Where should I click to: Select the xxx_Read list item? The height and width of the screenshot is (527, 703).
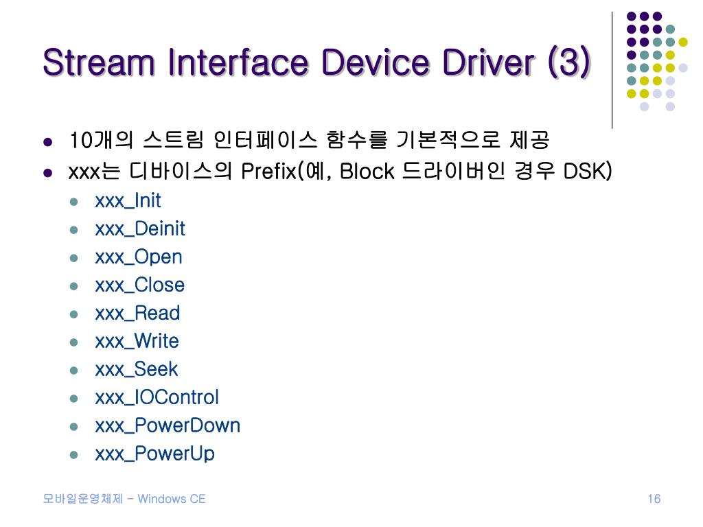[x=137, y=313]
